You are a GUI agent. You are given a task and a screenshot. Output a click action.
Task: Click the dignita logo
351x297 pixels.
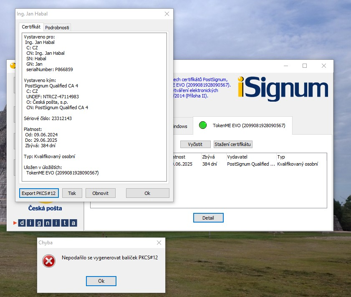click(45, 223)
